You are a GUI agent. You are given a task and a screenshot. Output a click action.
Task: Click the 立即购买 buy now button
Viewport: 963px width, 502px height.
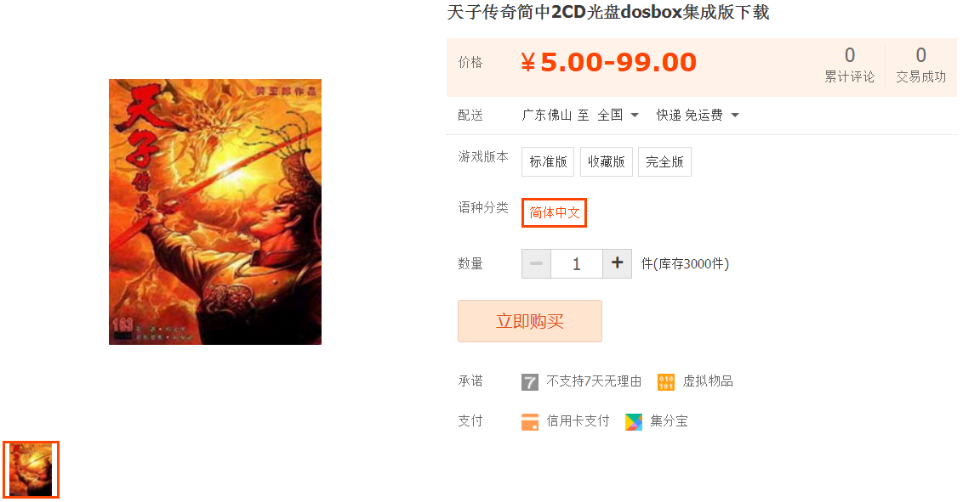click(x=529, y=321)
